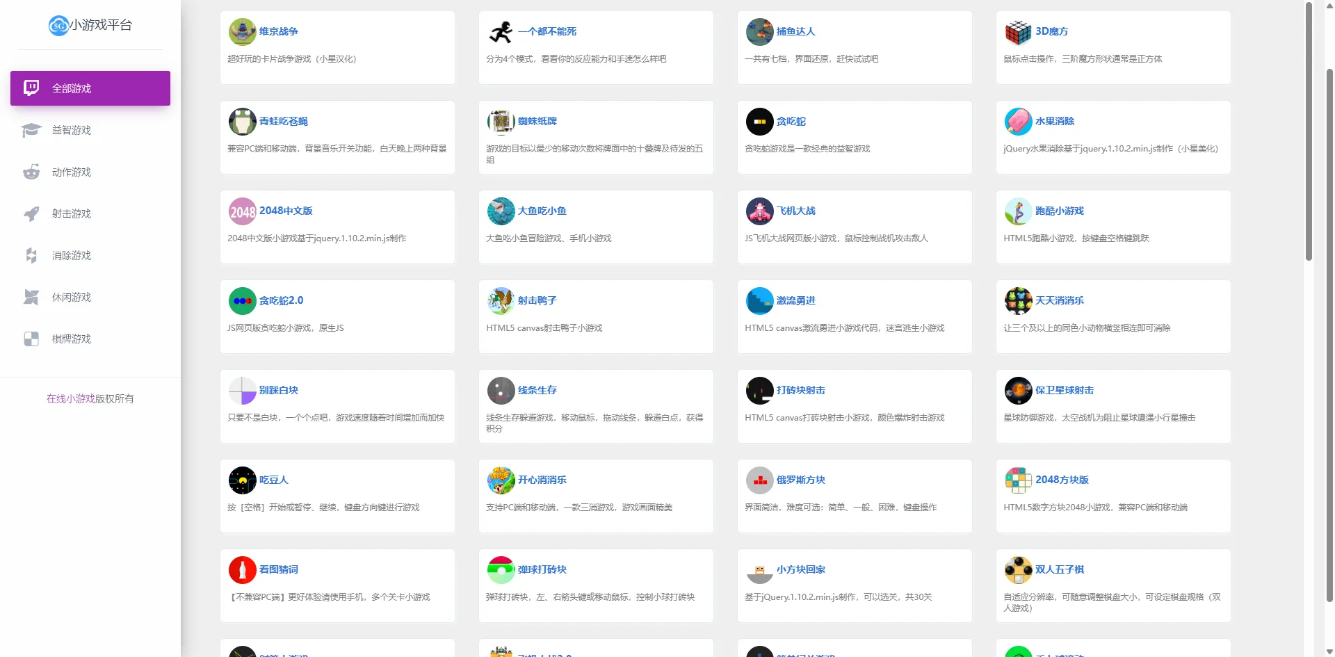Image resolution: width=1335 pixels, height=657 pixels.
Task: Select the 俄罗斯方块 Tetris icon
Action: [759, 480]
